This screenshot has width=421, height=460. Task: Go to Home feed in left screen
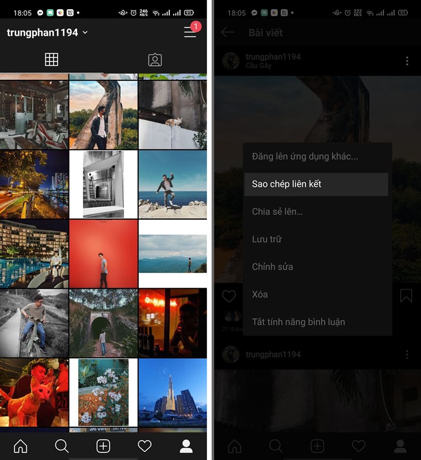pos(21,446)
